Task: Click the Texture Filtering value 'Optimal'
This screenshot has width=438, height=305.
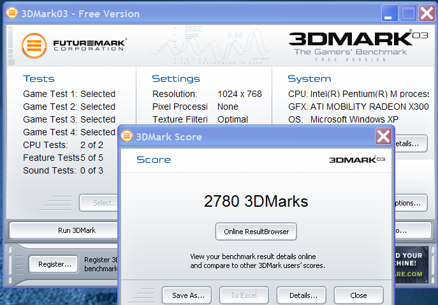Action: [233, 119]
